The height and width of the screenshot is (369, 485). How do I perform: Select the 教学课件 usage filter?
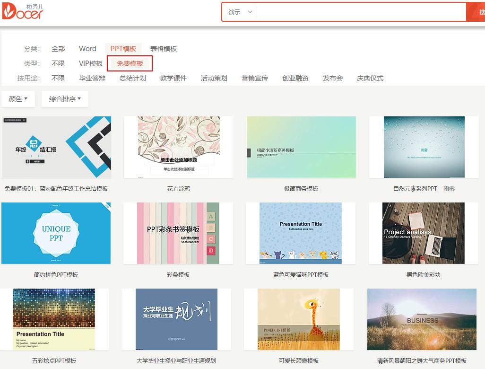click(x=173, y=78)
